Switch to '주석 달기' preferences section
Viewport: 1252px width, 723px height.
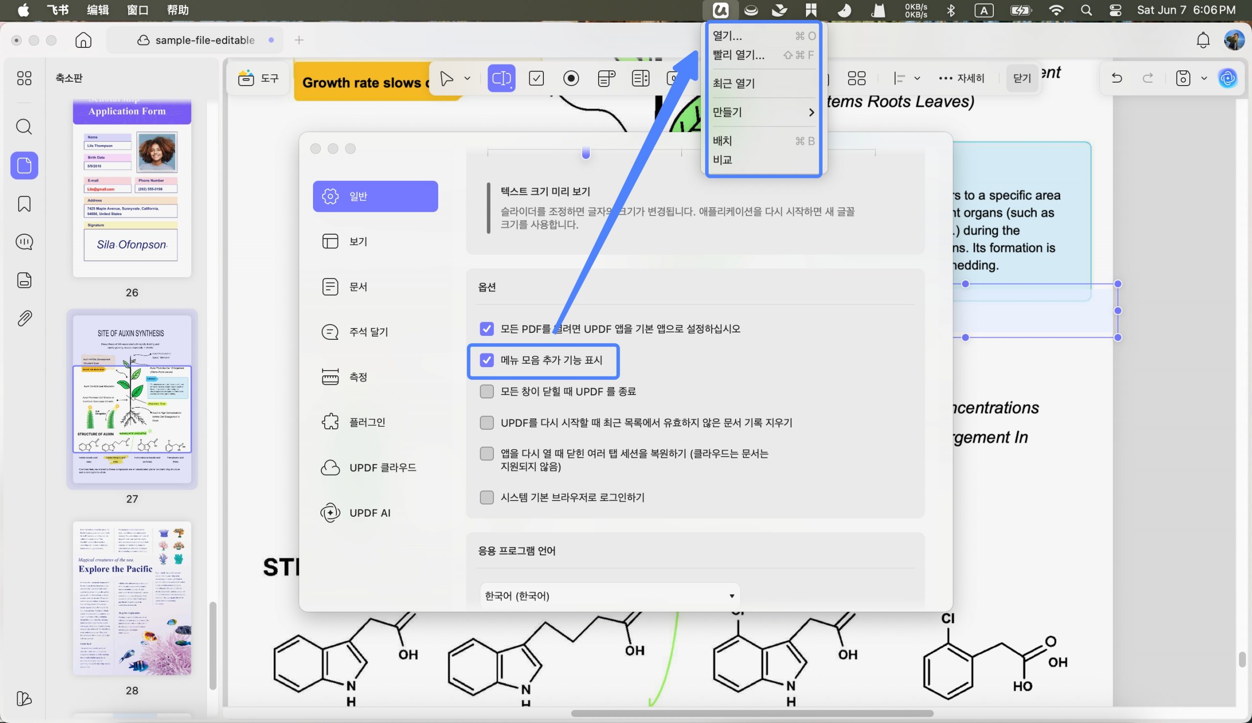[376, 332]
